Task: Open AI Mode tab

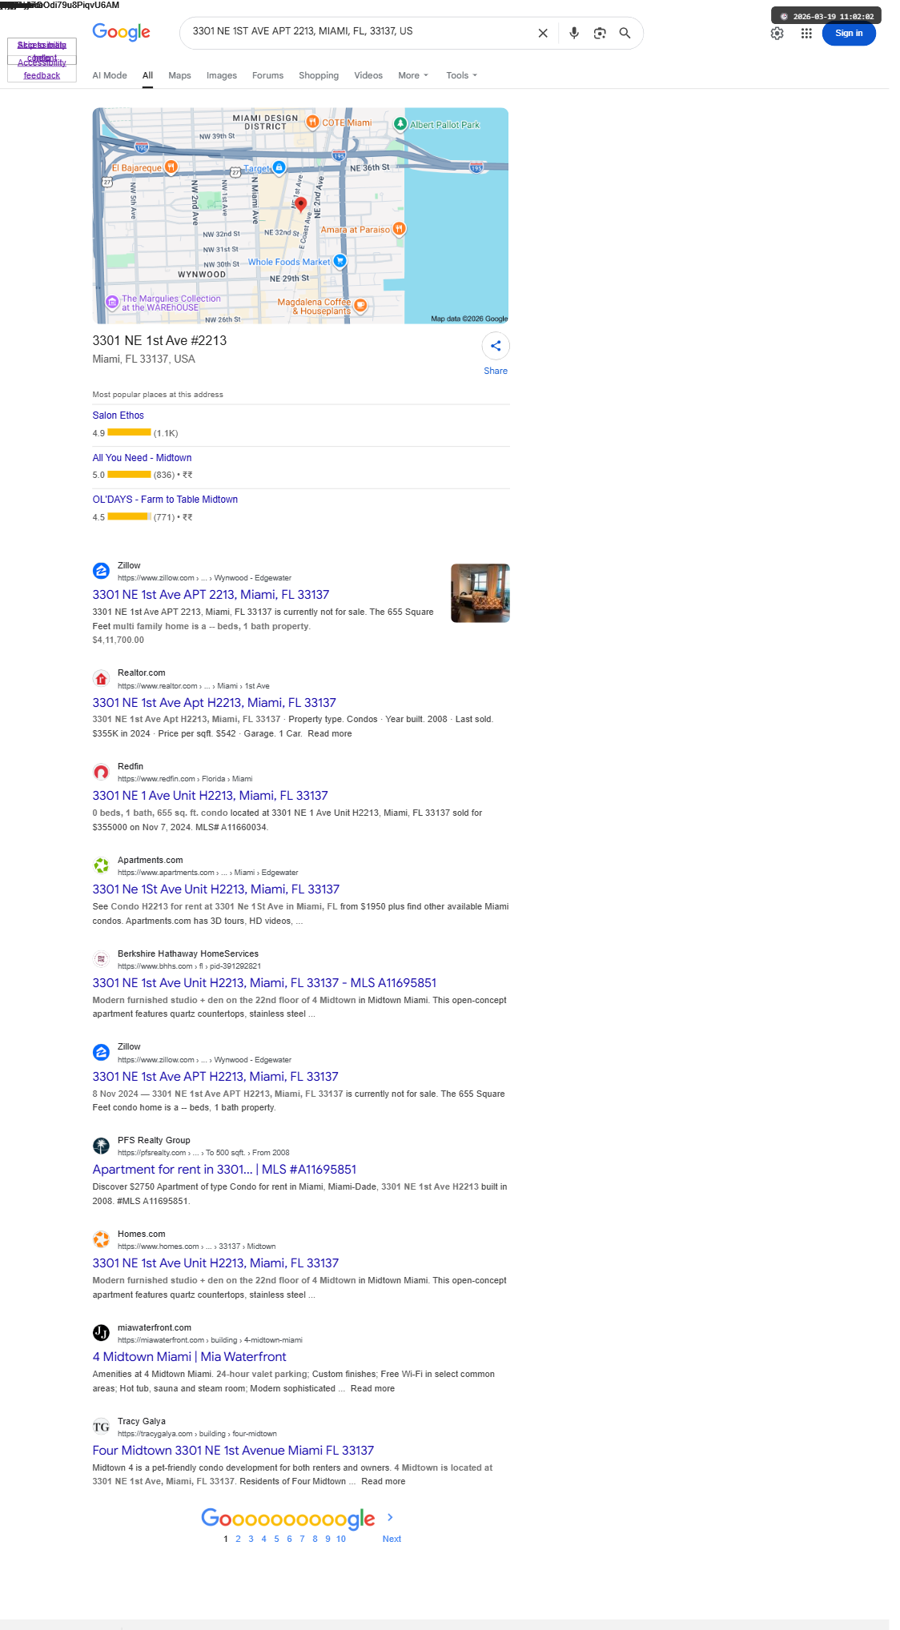Action: click(110, 75)
